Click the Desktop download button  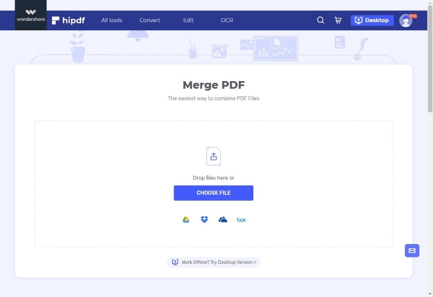point(372,21)
